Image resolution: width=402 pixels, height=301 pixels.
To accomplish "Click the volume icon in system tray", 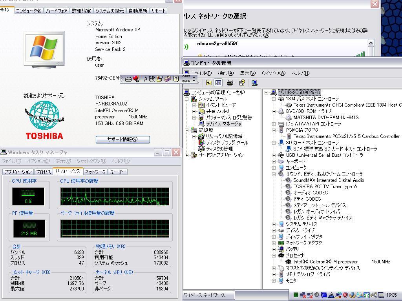I will pyautogui.click(x=317, y=295).
